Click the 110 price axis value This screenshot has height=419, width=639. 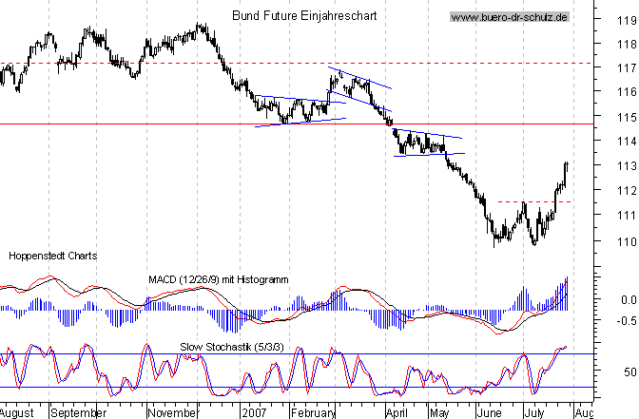628,242
